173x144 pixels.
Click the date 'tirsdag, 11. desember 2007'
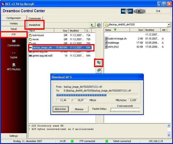28,141
